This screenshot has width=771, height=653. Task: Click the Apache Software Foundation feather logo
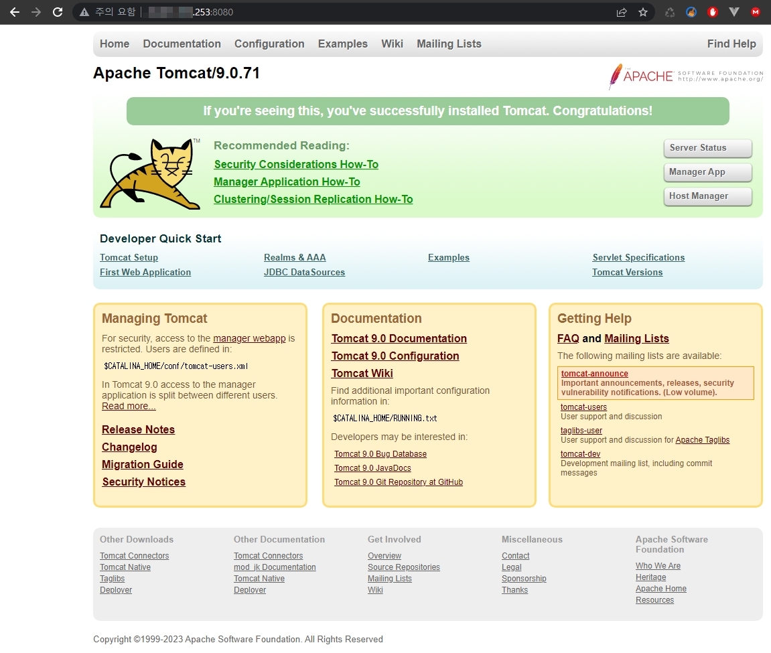[x=685, y=77]
